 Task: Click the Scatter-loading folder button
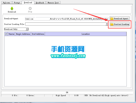coord(119,24)
